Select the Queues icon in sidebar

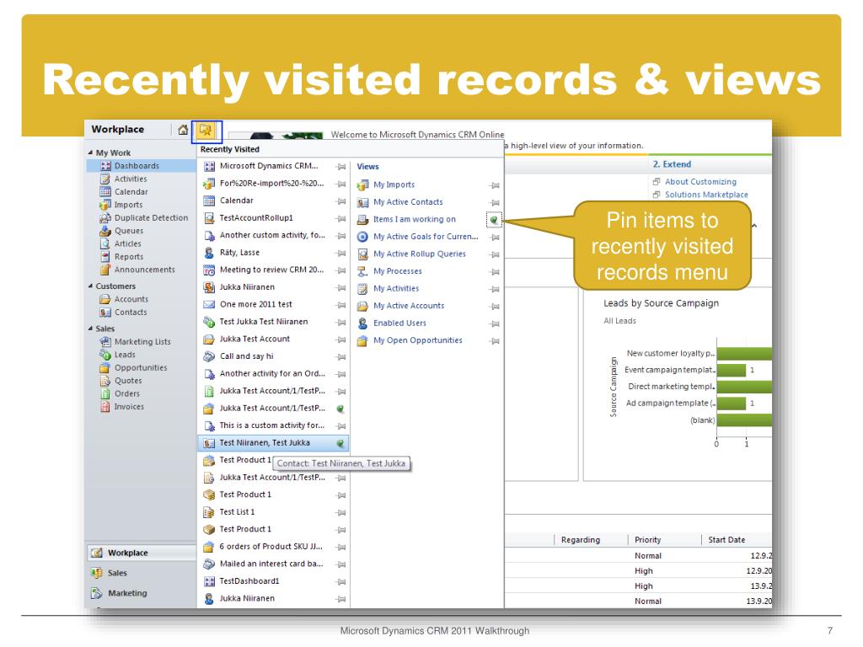[x=105, y=231]
